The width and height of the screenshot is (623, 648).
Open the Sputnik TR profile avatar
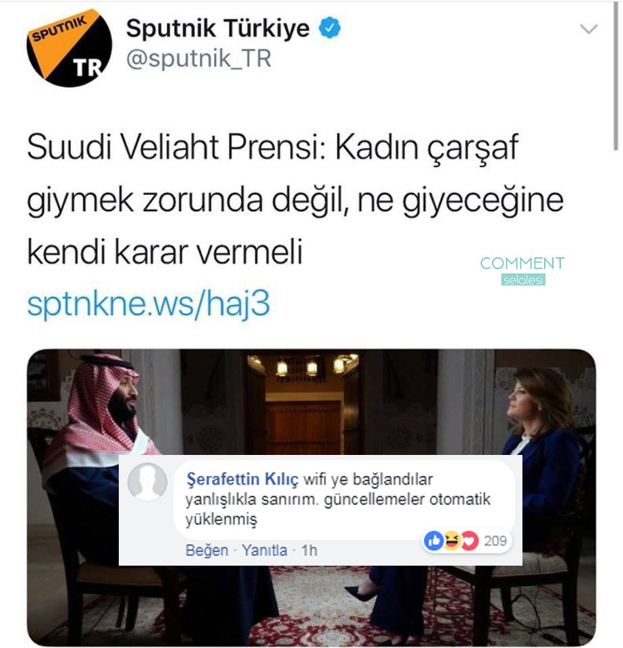(69, 48)
